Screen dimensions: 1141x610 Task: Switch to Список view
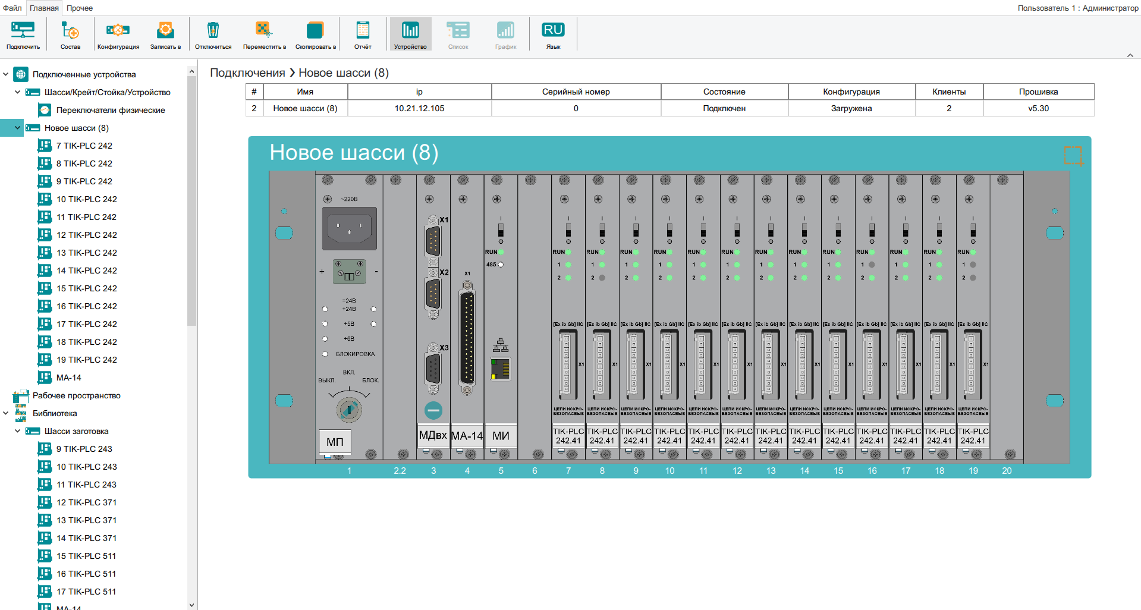click(458, 35)
